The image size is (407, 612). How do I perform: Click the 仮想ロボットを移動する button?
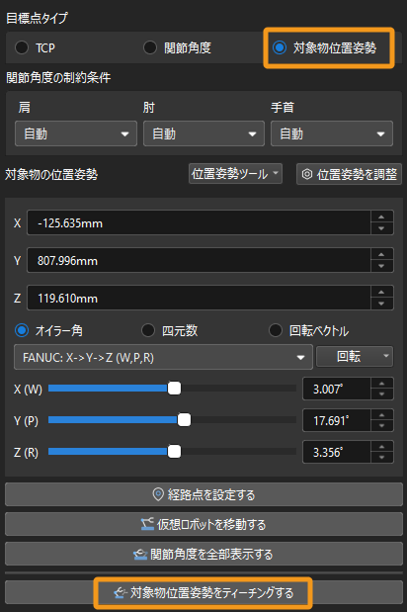[203, 524]
